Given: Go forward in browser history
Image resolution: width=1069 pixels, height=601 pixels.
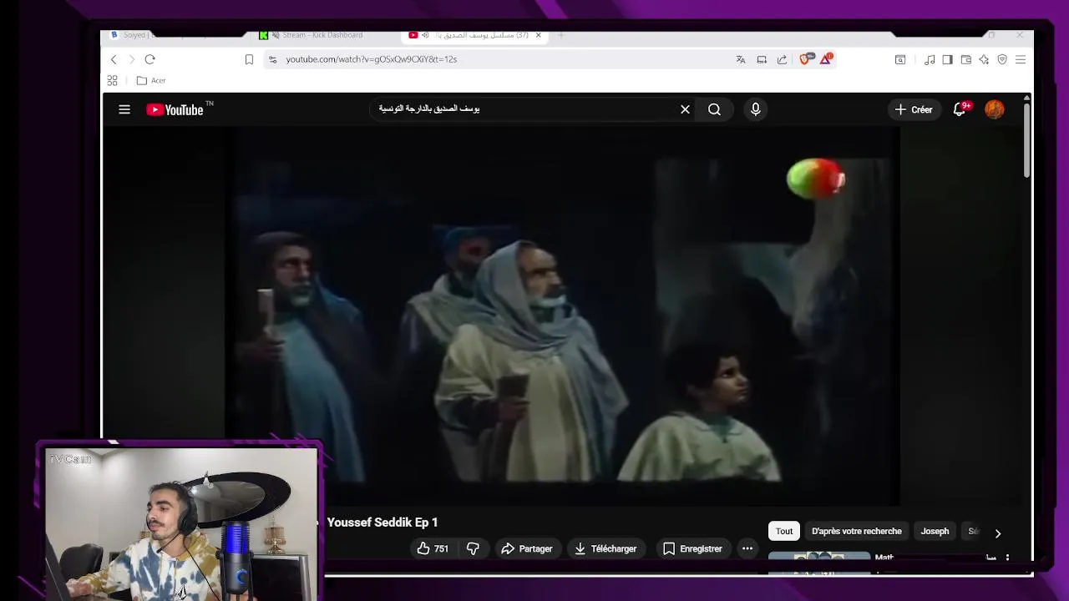Looking at the screenshot, I should coord(131,59).
